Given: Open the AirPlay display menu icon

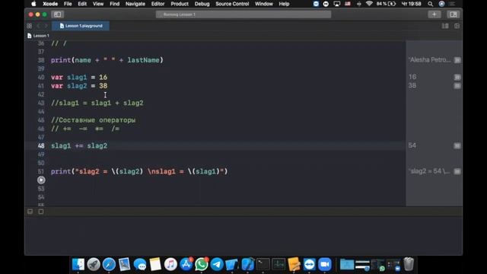Looking at the screenshot, I should coord(336,4).
